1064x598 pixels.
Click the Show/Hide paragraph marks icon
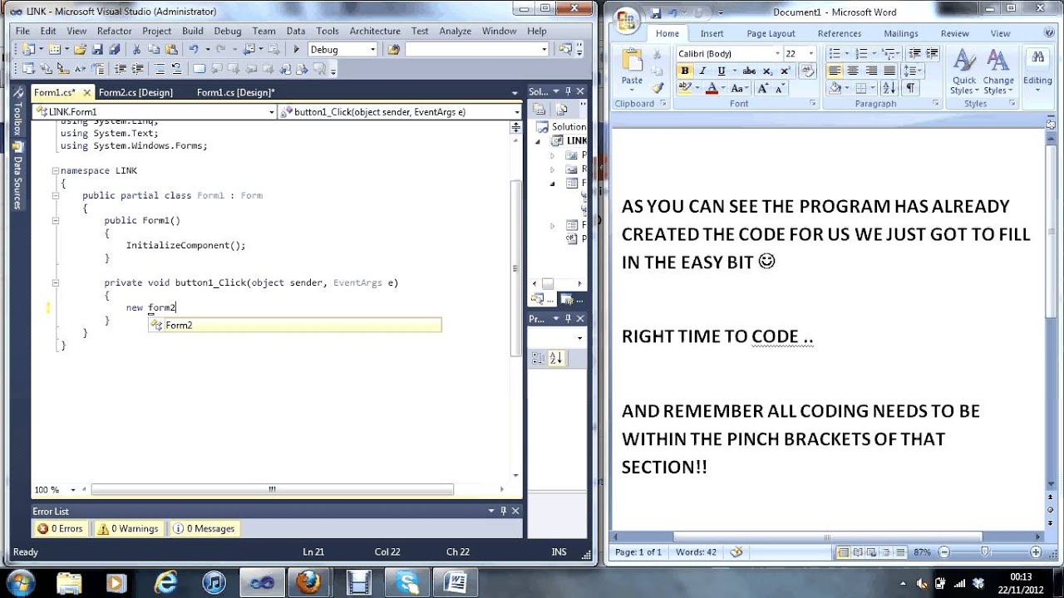[910, 88]
